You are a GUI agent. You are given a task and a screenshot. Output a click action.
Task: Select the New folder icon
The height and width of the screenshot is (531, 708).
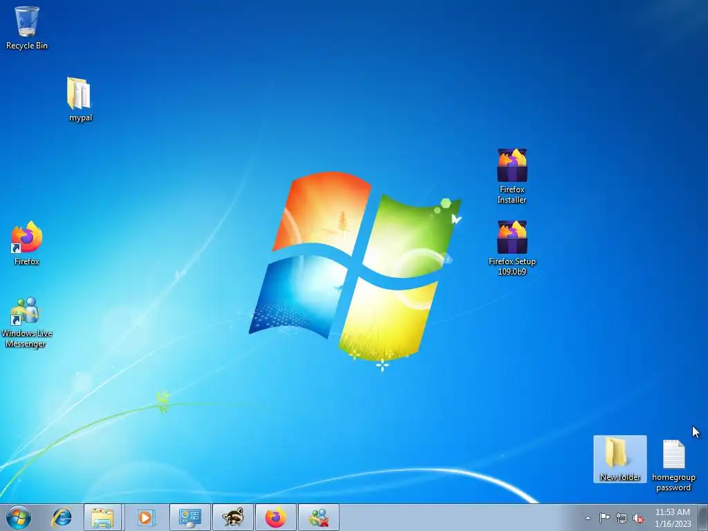click(620, 459)
